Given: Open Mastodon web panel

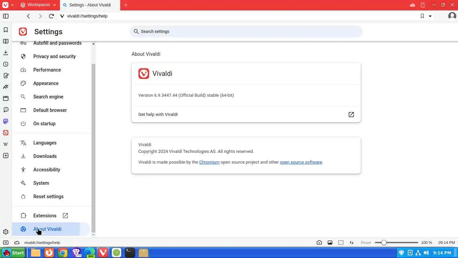Looking at the screenshot, I should click(6, 121).
